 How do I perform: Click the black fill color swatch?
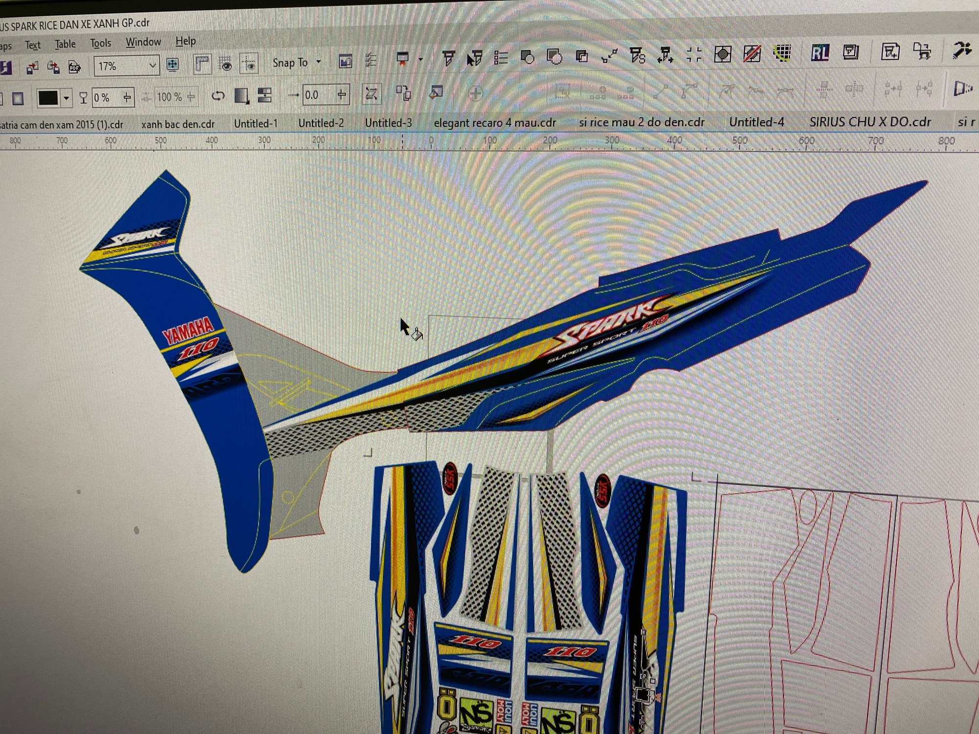pos(48,98)
